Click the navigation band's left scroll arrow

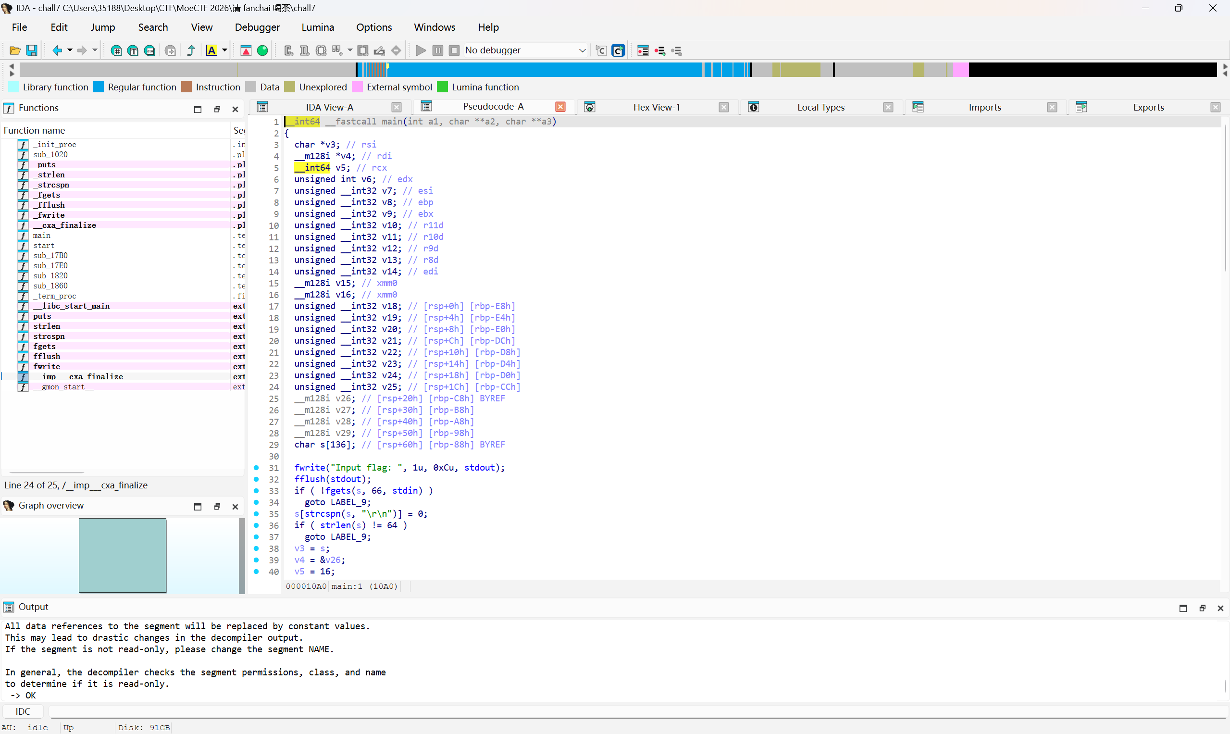[x=12, y=66]
